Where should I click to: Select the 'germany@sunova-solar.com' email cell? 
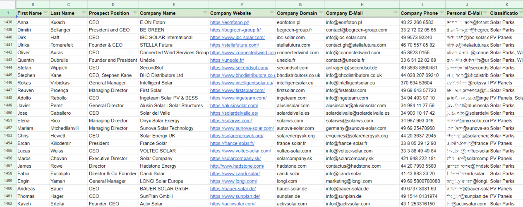pyautogui.click(x=362, y=128)
